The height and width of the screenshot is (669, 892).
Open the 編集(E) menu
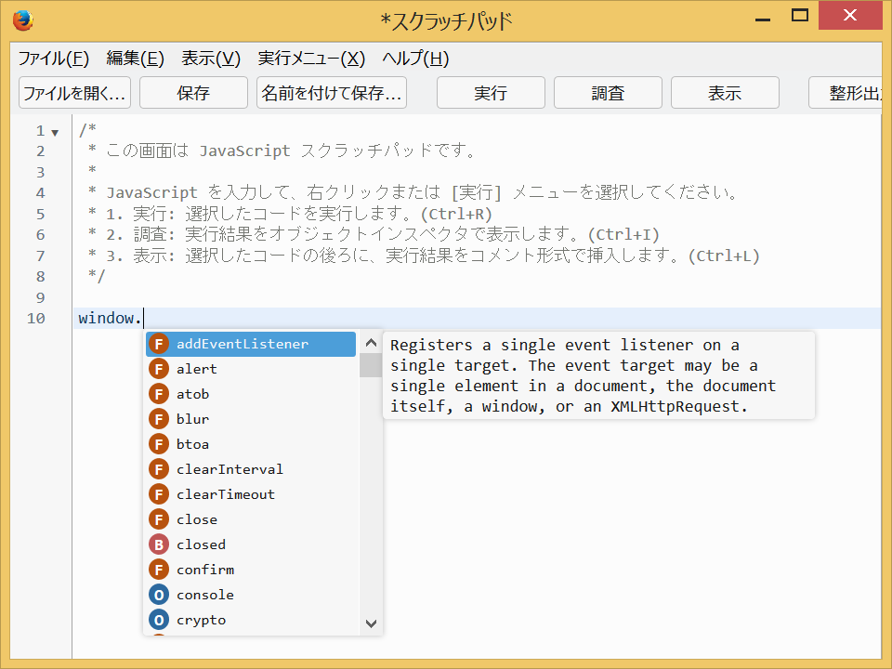tap(136, 58)
